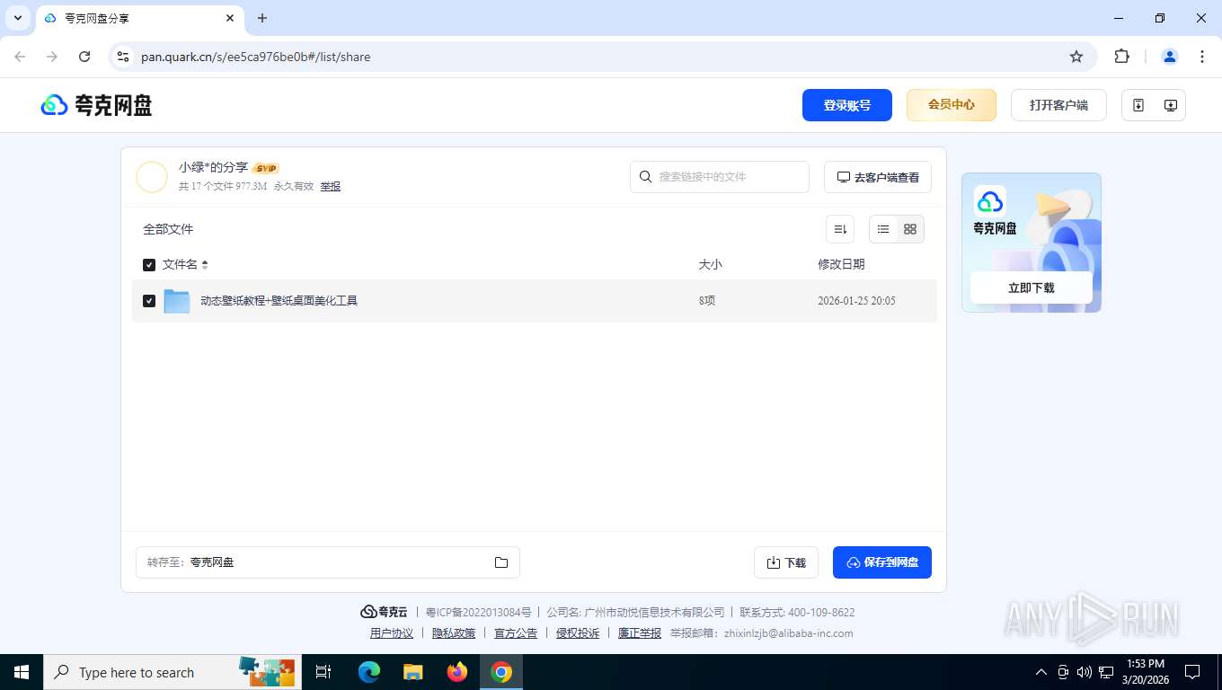Click the 夸克云 footer logo
Screen dimensions: 1222x690
point(384,612)
